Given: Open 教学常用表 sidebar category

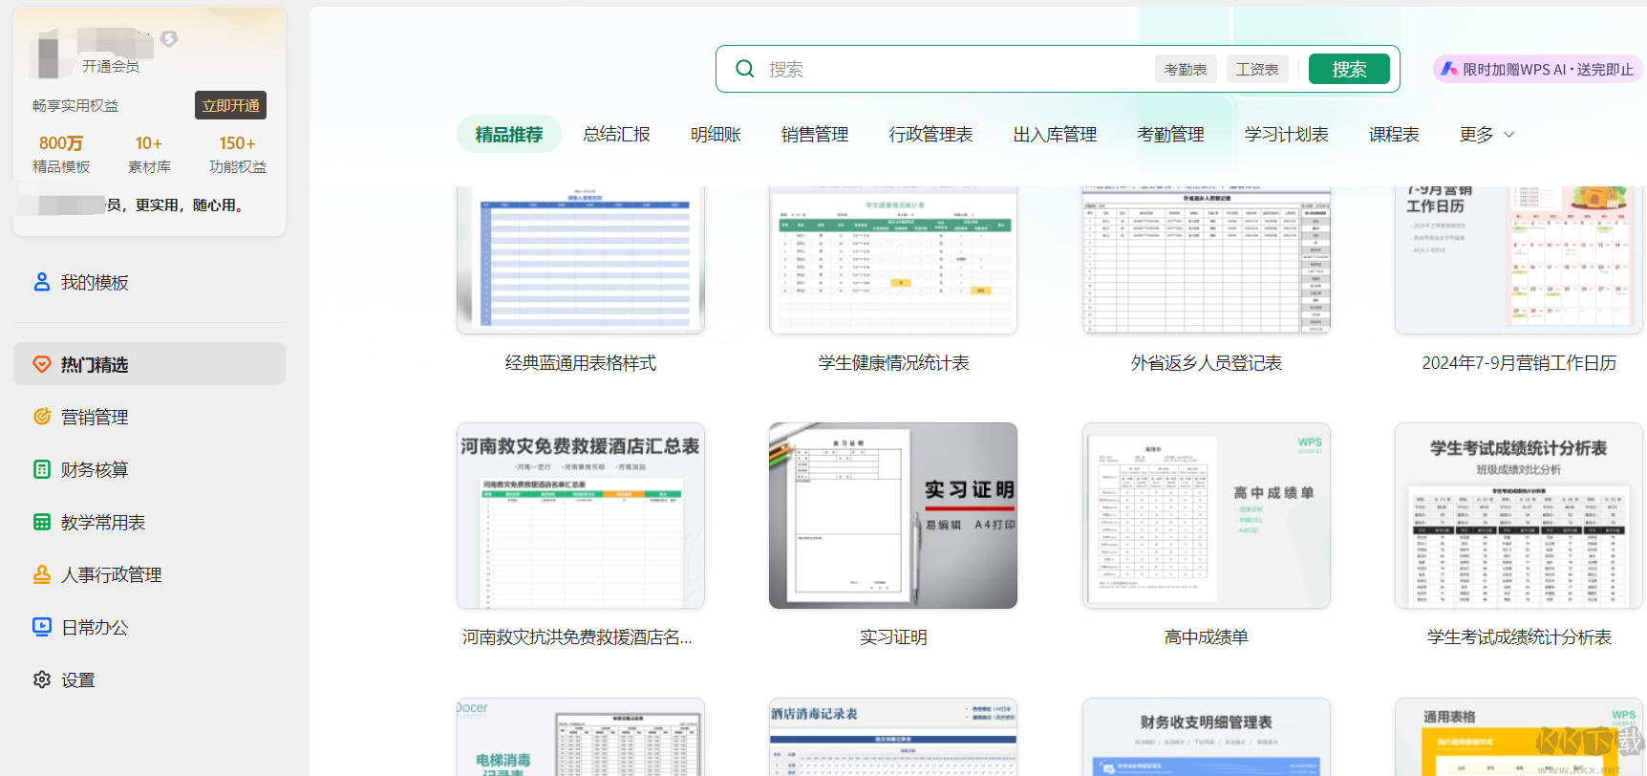Looking at the screenshot, I should click(149, 522).
